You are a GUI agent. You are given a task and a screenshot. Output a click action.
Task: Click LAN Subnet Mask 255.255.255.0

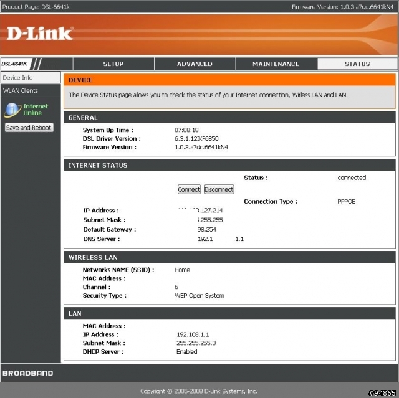pos(196,343)
